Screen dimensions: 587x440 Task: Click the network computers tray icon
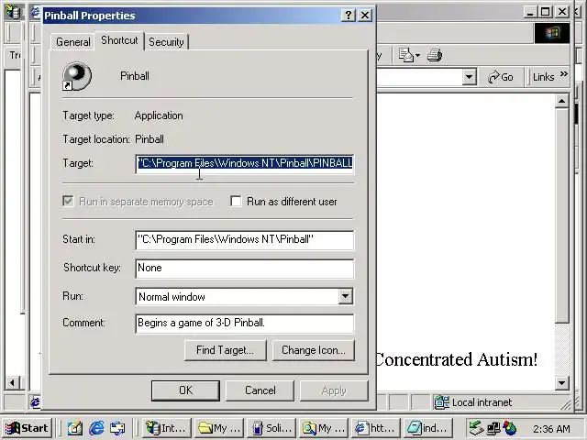[493, 428]
